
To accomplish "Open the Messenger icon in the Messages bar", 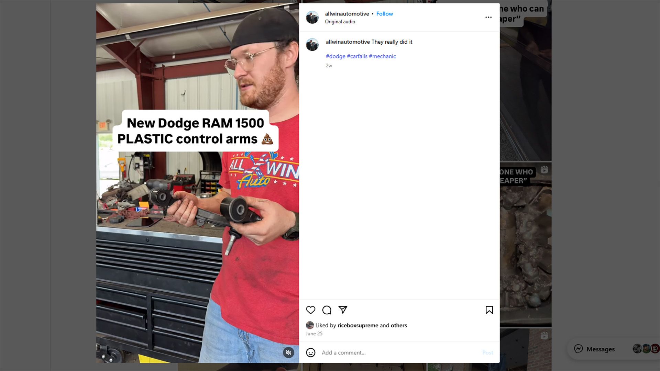I will tap(579, 349).
